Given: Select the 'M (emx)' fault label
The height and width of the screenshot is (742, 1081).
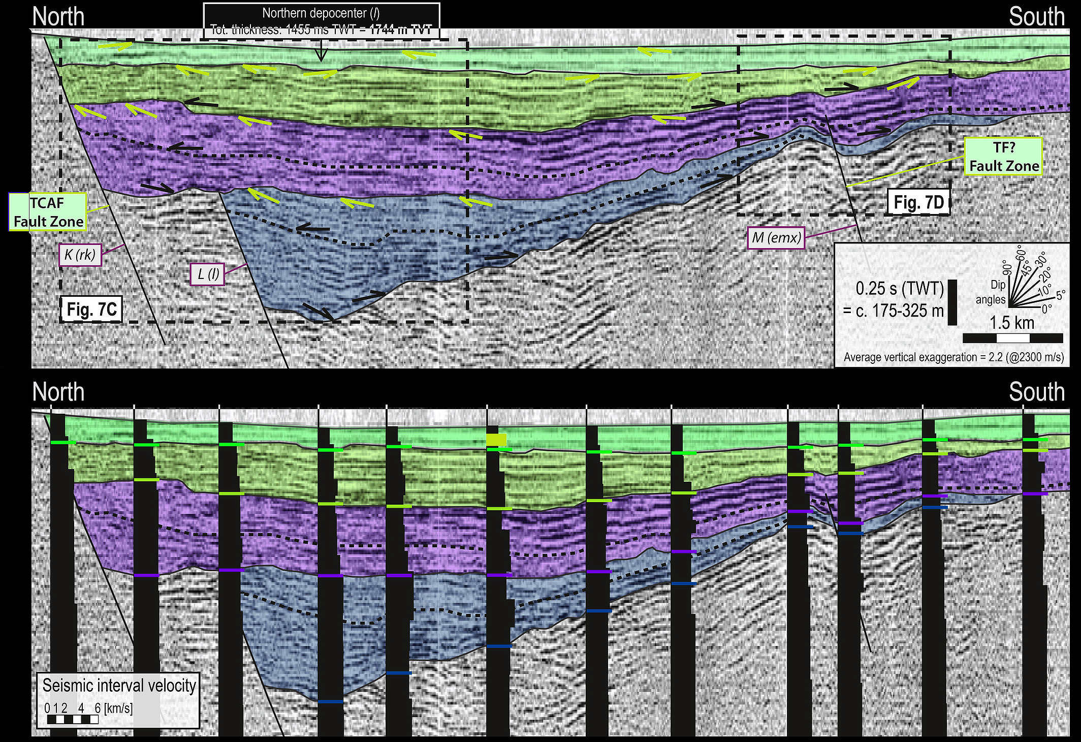Looking at the screenshot, I should [776, 237].
